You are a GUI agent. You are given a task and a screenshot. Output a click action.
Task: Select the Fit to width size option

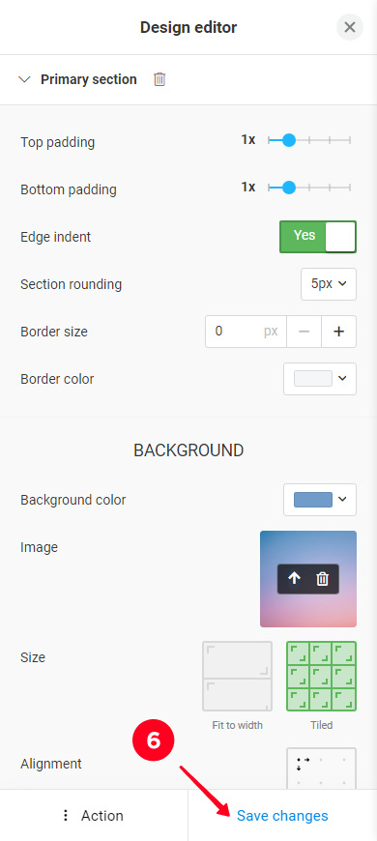pos(237,677)
